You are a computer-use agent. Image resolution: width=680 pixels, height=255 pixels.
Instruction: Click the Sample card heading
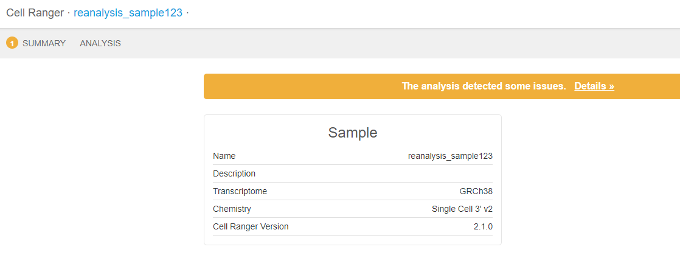coord(353,133)
